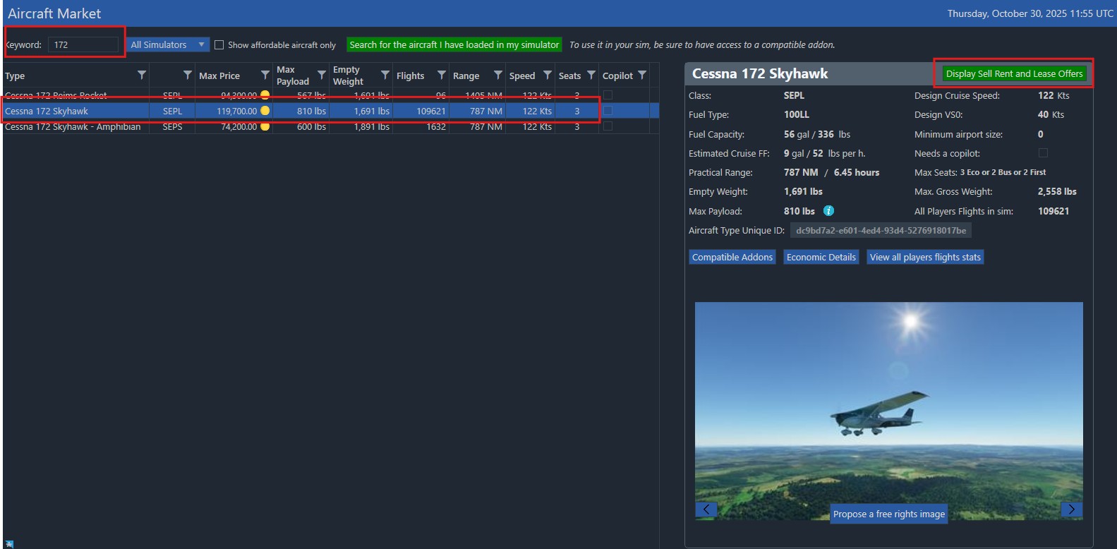Toggle copilot checkbox for Cessna 172 Skyhawk
Image resolution: width=1117 pixels, height=549 pixels.
(608, 110)
